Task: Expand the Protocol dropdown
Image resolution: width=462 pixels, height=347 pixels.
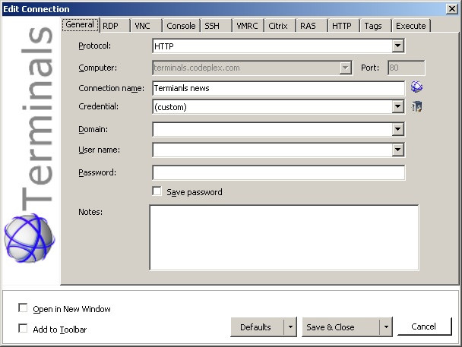Action: pyautogui.click(x=397, y=46)
